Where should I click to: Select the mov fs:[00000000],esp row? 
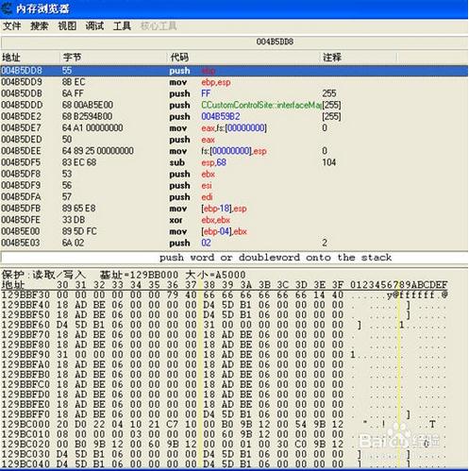(234, 151)
